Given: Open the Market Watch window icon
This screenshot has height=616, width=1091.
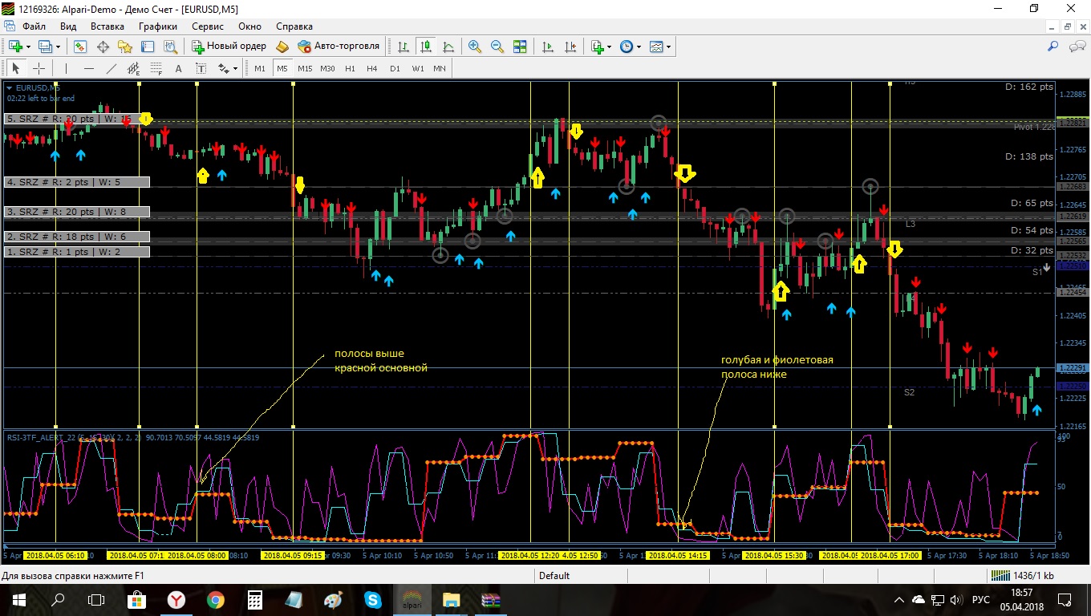Looking at the screenshot, I should point(80,47).
